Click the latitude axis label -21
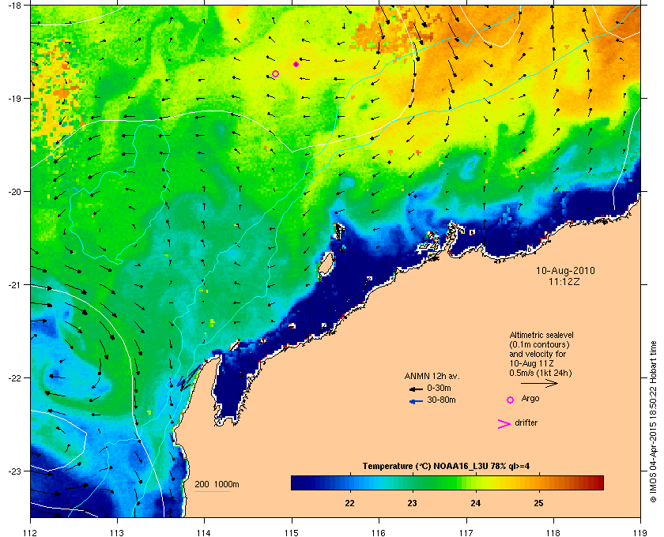Viewport: 664px width, 537px height. [15, 285]
